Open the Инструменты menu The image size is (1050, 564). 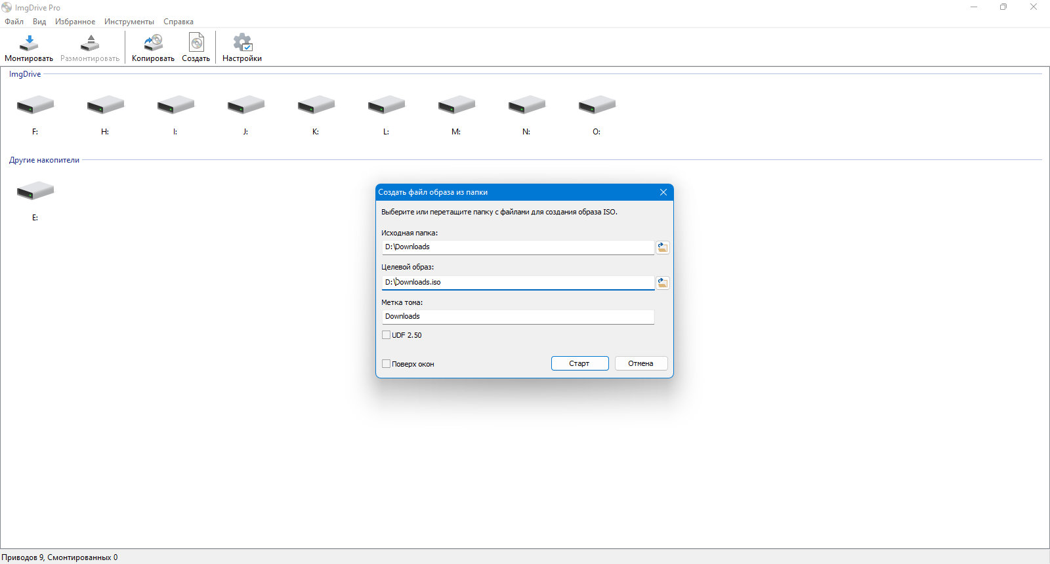point(129,22)
